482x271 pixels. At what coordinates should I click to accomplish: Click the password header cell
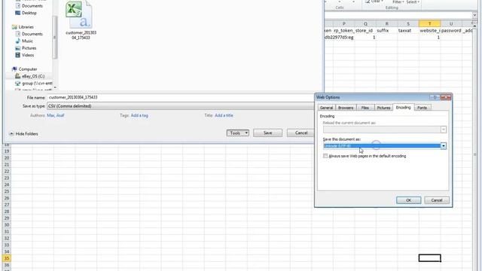451,30
